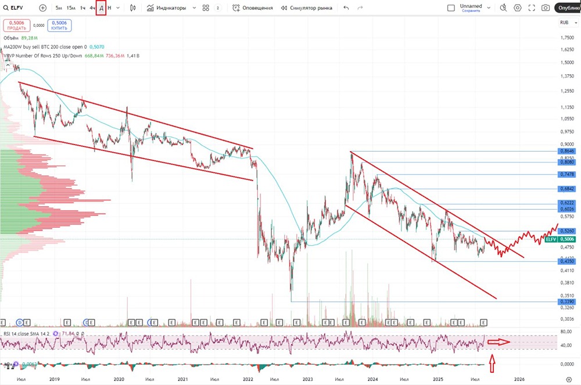
Task: Select the 15м timeframe
Action: click(x=71, y=8)
